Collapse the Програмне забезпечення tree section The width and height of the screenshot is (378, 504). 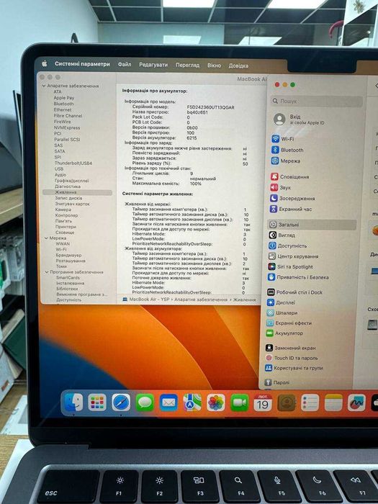click(x=47, y=272)
